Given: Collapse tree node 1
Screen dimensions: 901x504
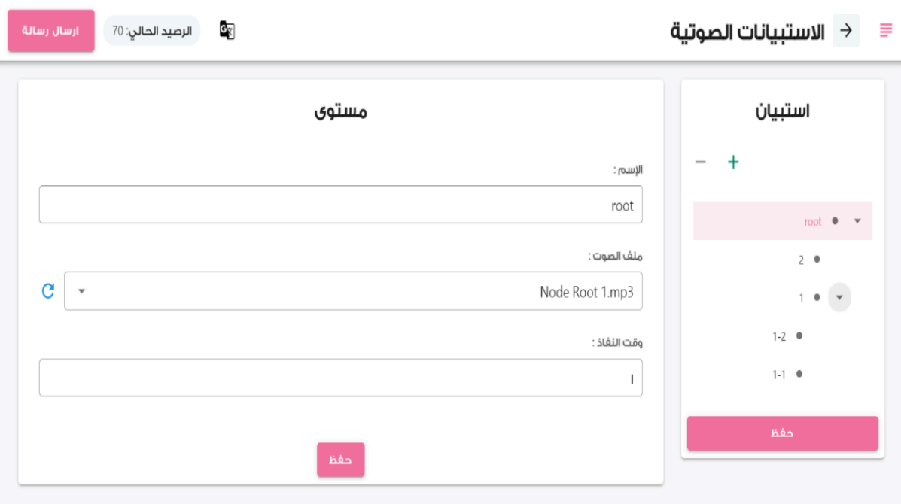Looking at the screenshot, I should point(839,297).
